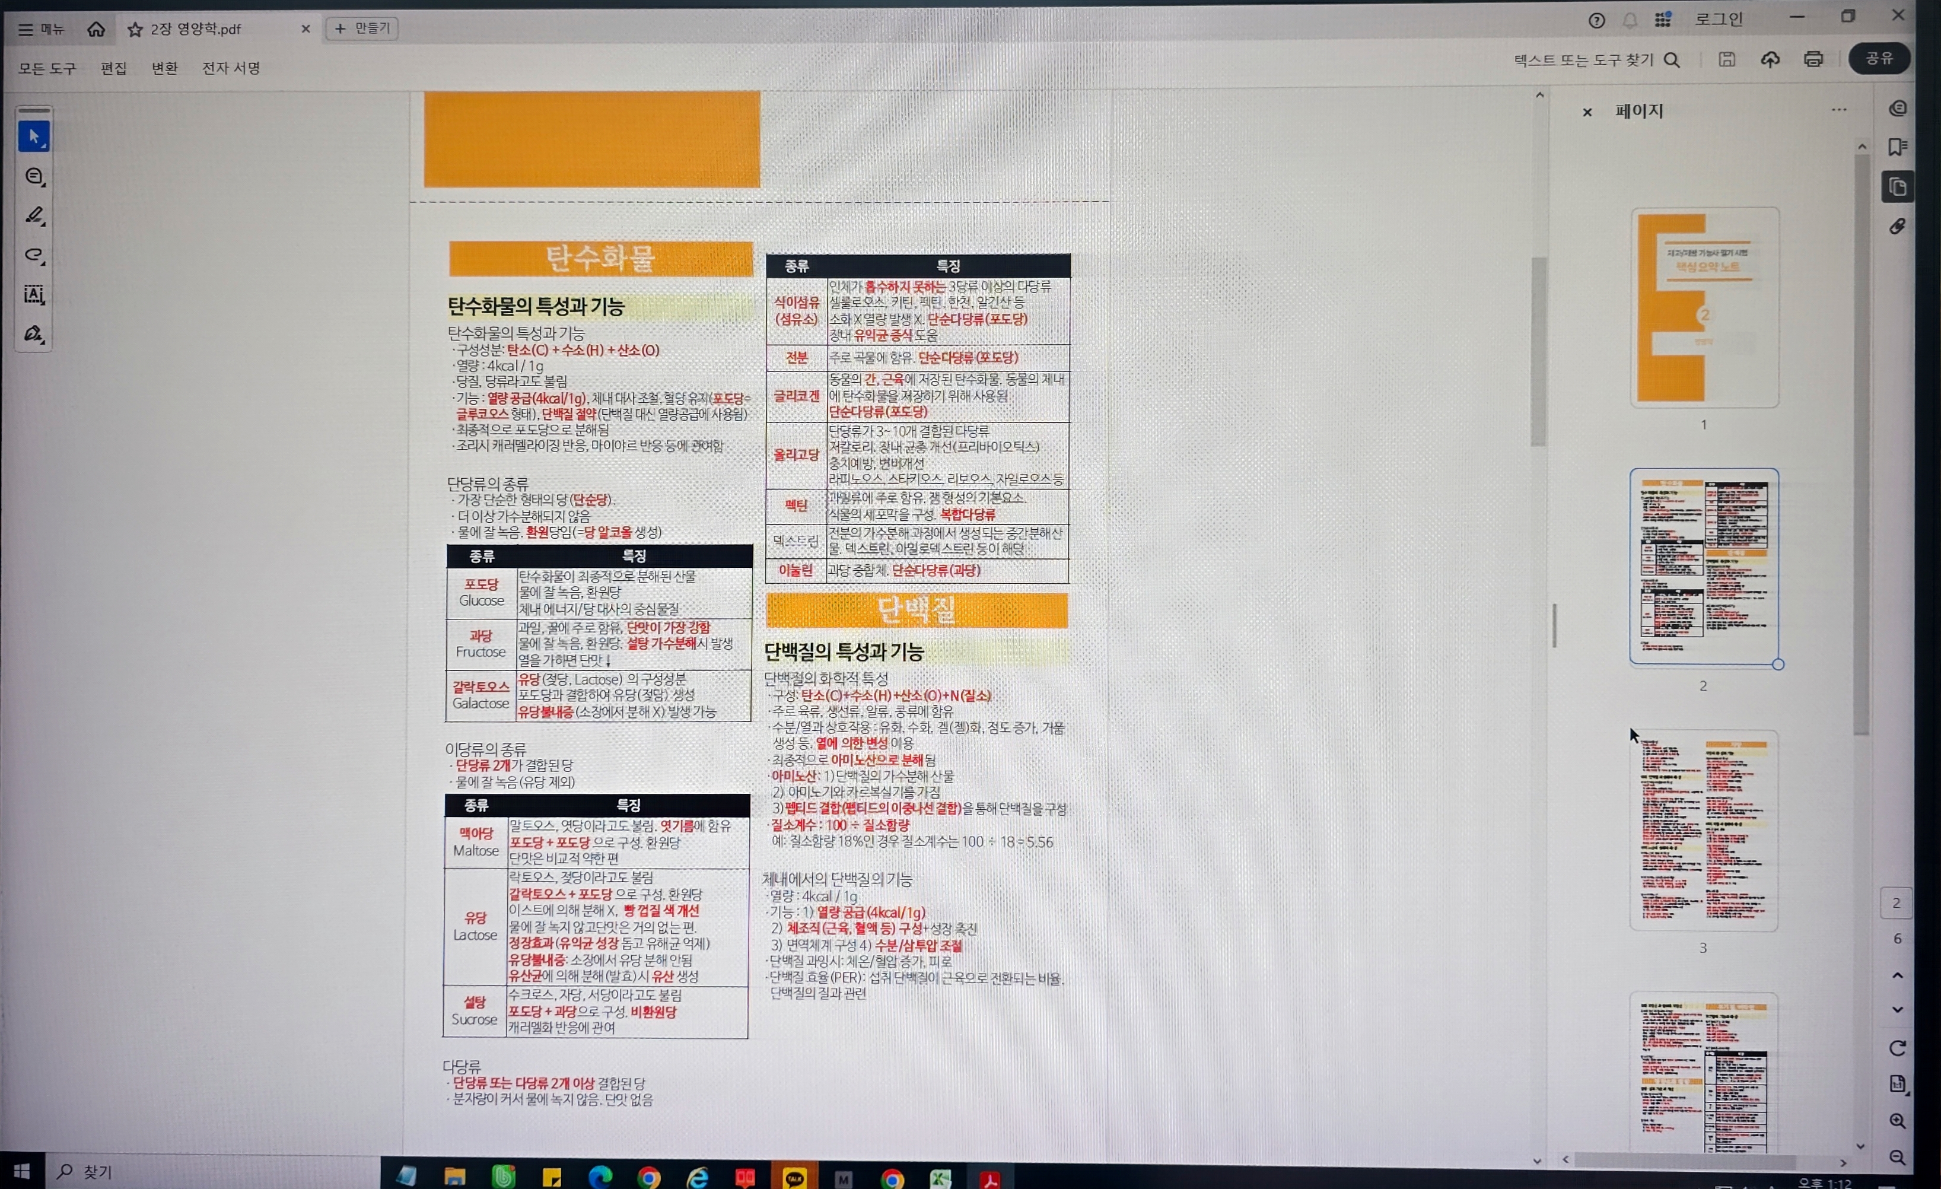Image resolution: width=1941 pixels, height=1189 pixels.
Task: Star the 2장 영양학.pdf document
Action: coord(135,29)
